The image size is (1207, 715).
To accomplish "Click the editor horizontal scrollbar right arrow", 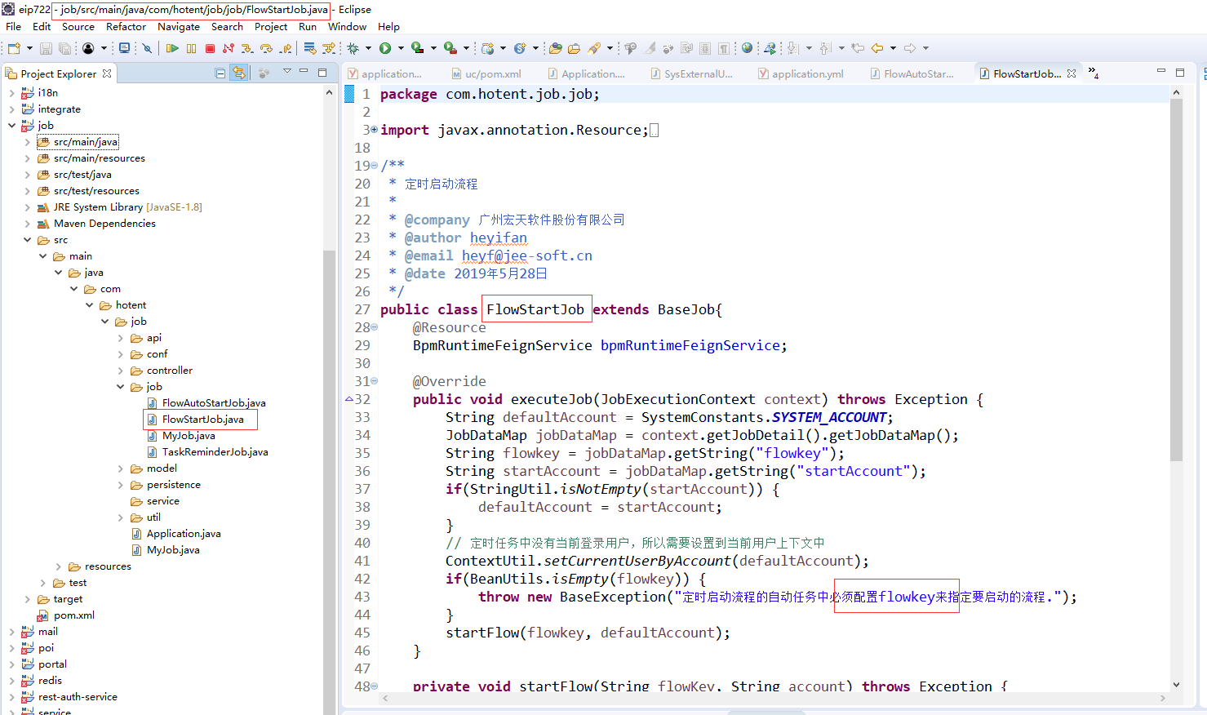I will pyautogui.click(x=1163, y=699).
